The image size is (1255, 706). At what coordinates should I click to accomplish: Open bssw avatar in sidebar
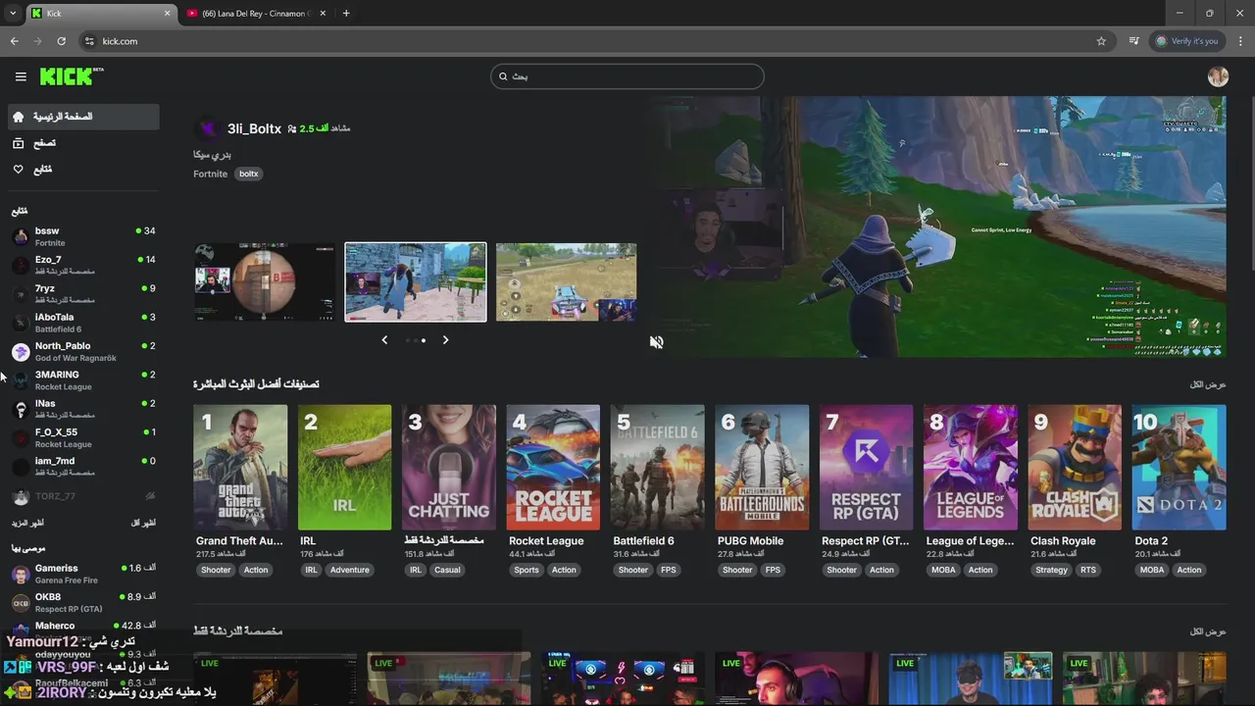21,236
